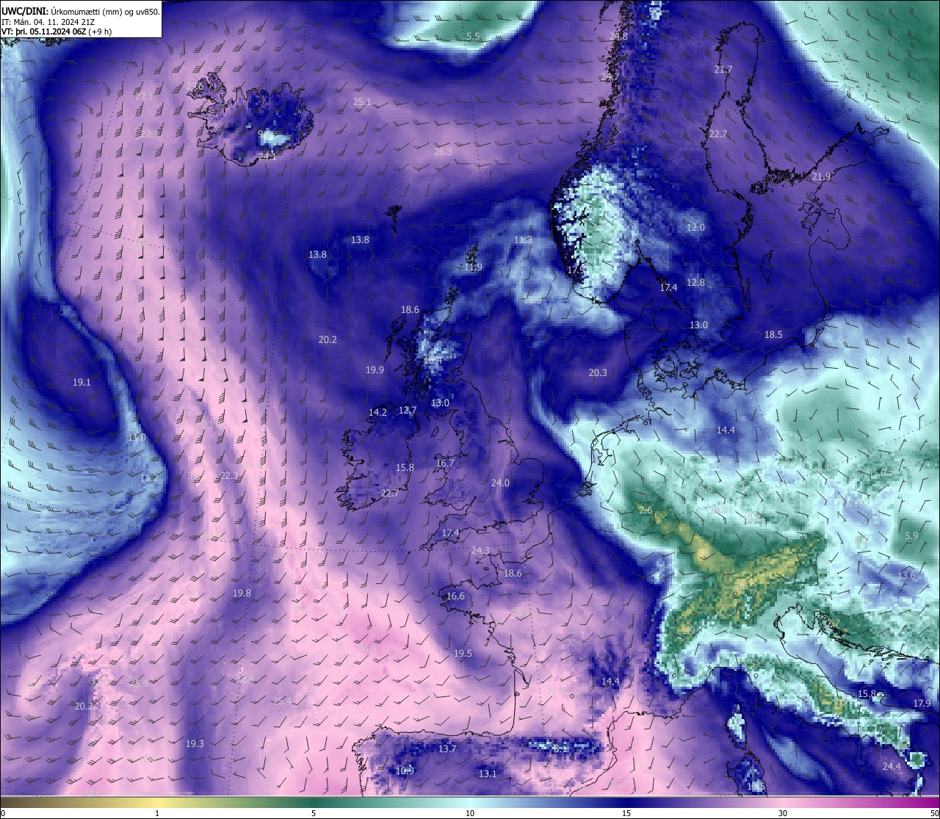Click the 18.5 value over the Baltic

tap(773, 335)
